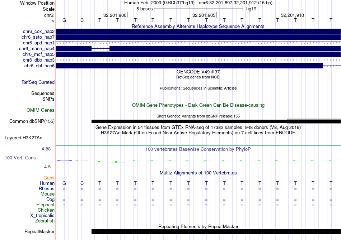Click the 100 Vert. Cons label
Screen dimensions: 341x240
20,158
